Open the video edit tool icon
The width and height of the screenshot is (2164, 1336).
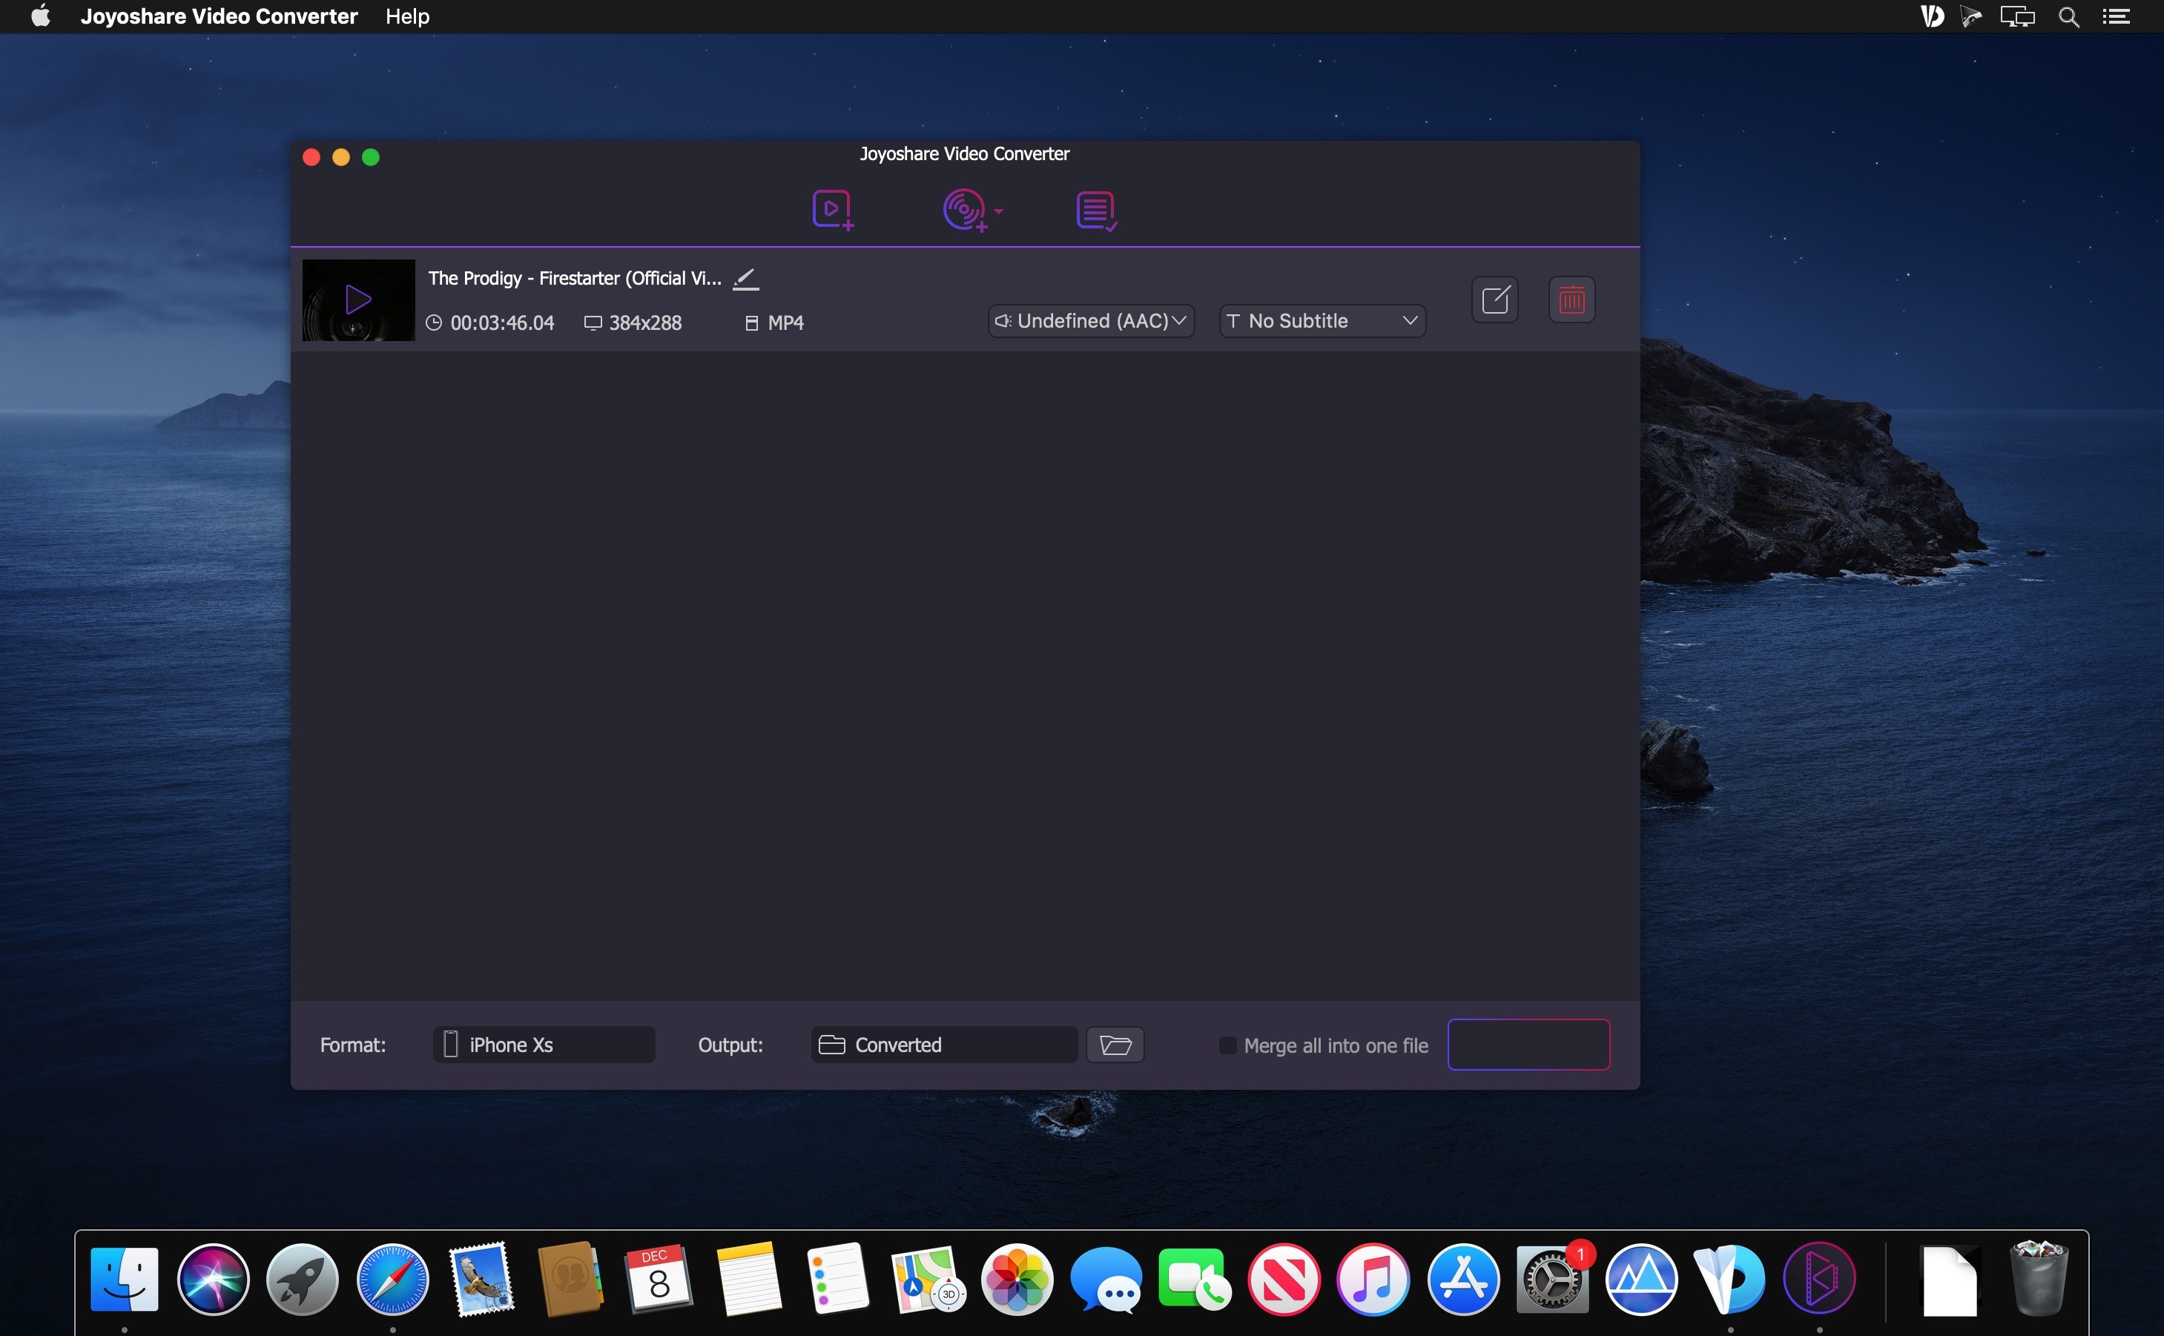(1494, 300)
